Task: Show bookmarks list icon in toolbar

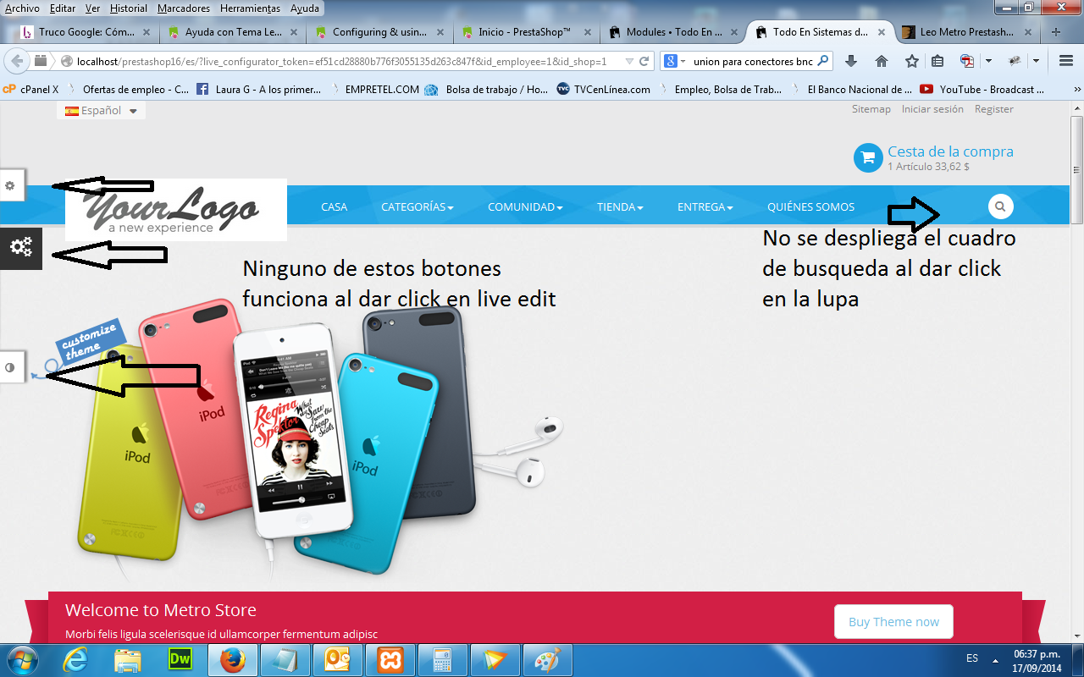Action: coord(937,61)
